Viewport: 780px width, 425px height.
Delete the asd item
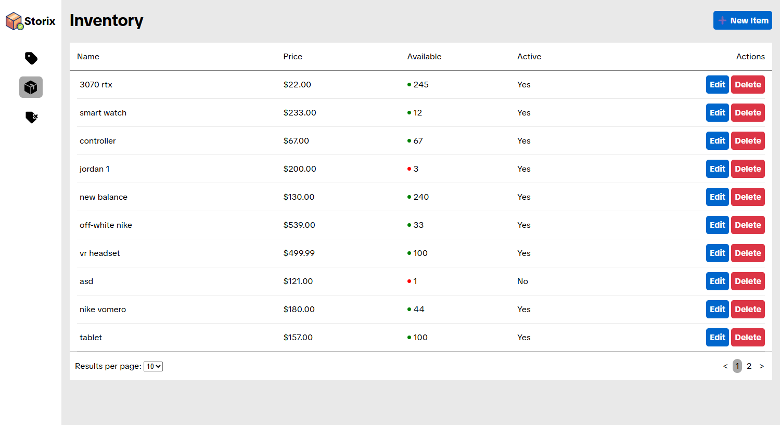(x=748, y=281)
